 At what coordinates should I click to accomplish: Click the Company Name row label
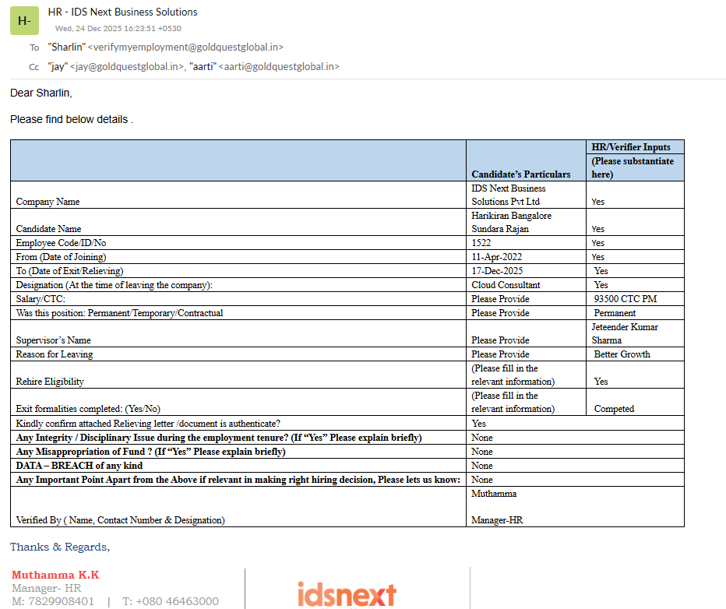pyautogui.click(x=48, y=202)
